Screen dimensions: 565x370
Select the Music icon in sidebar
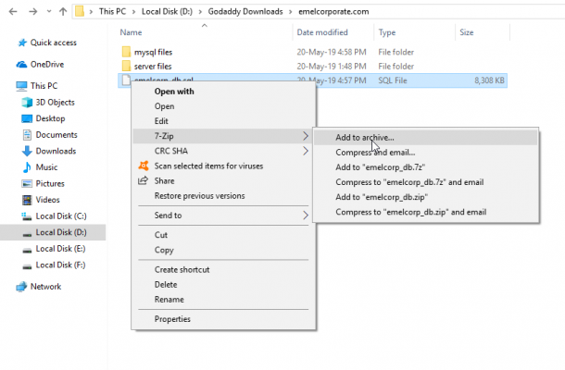(28, 167)
